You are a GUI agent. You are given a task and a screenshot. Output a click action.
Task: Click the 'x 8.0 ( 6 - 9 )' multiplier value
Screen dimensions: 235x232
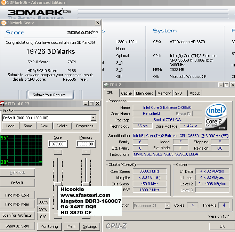point(149,177)
